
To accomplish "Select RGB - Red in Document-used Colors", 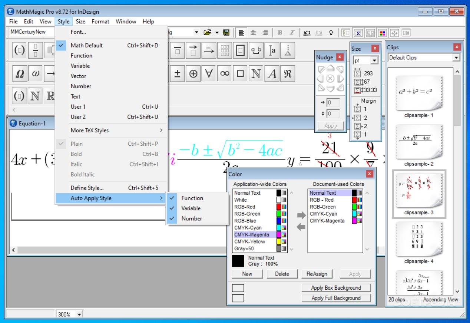I will coord(335,200).
